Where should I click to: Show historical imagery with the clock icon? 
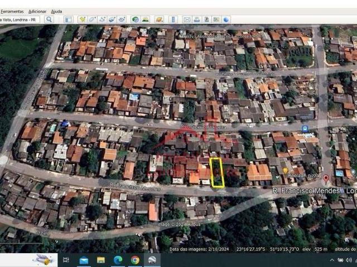(136, 19)
